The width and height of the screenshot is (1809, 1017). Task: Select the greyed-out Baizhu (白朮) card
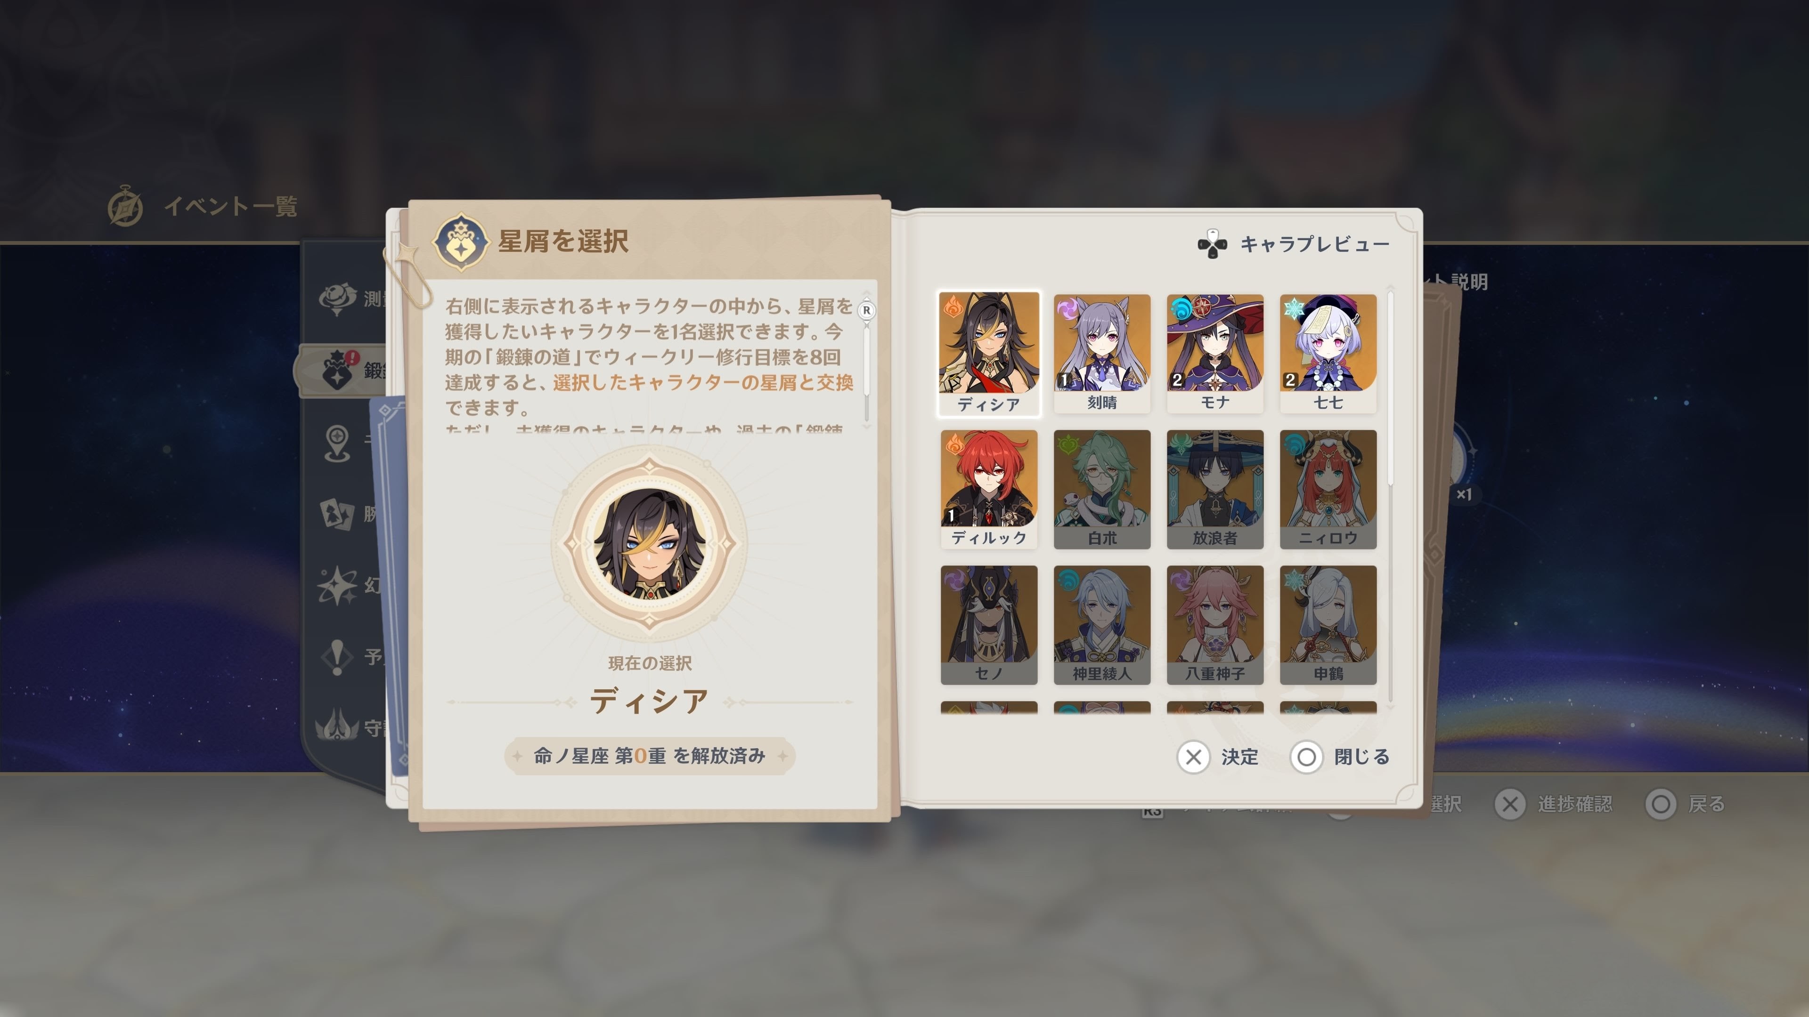[x=1102, y=489]
